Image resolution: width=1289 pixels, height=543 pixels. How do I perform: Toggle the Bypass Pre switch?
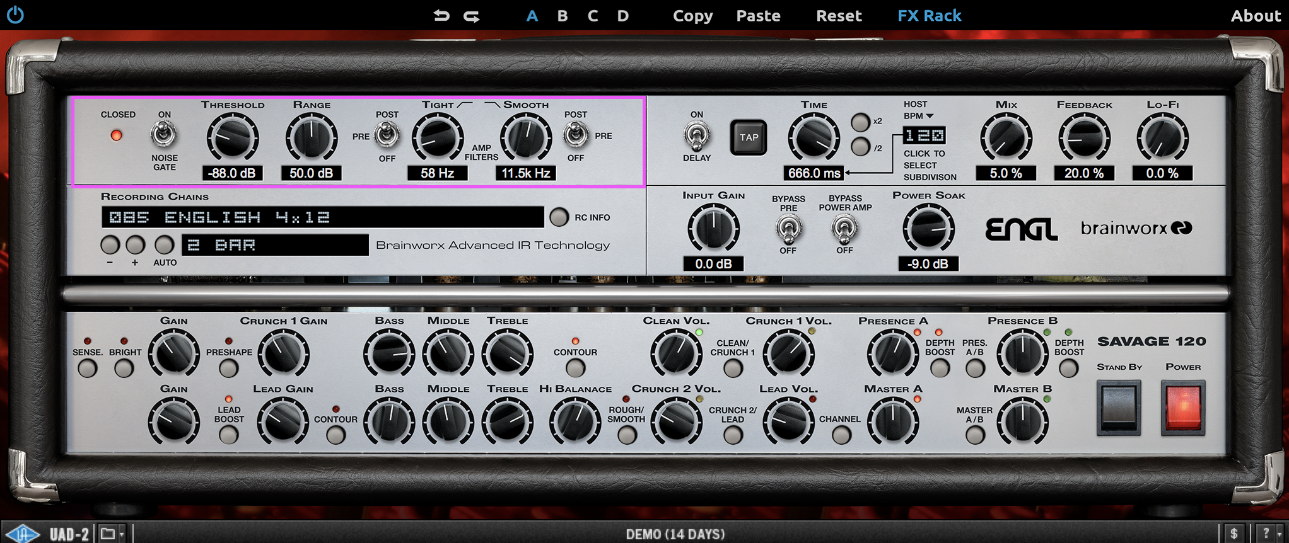788,228
